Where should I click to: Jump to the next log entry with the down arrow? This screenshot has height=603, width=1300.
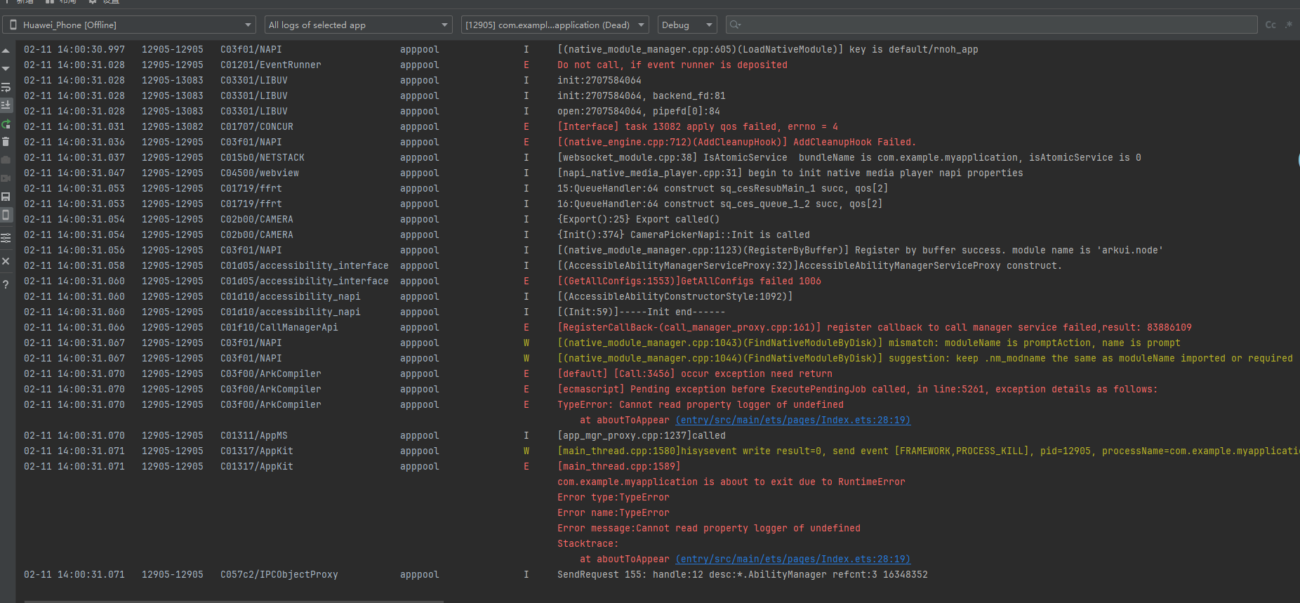coord(6,69)
